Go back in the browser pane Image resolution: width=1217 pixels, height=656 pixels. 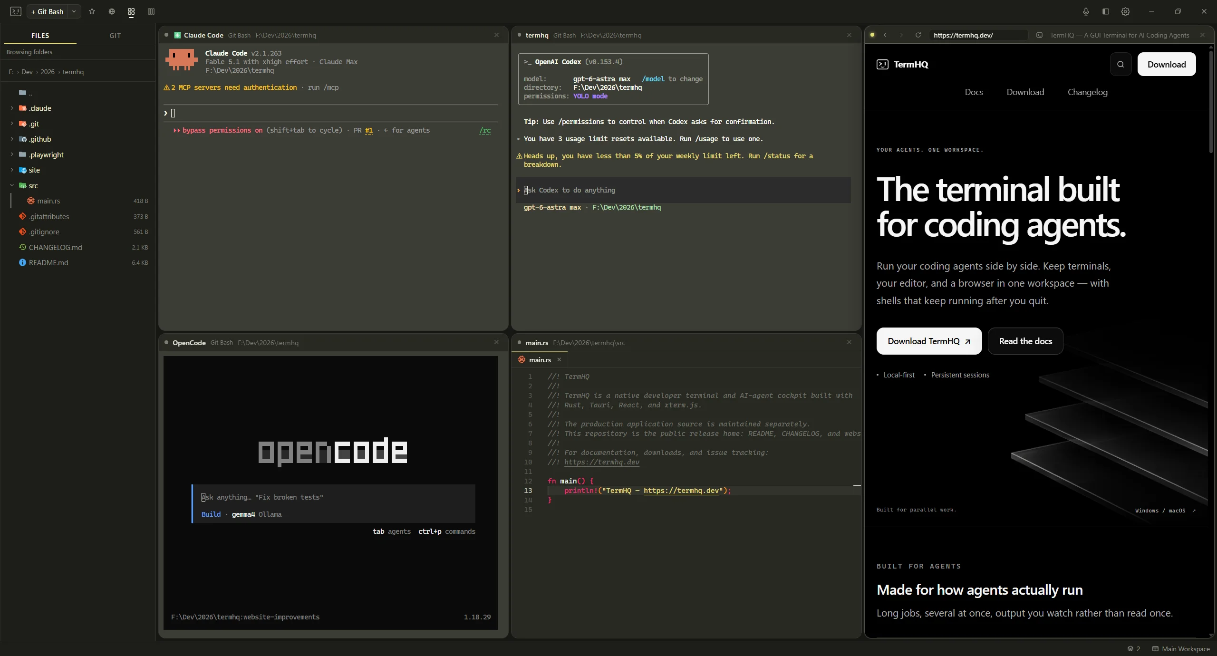click(885, 35)
